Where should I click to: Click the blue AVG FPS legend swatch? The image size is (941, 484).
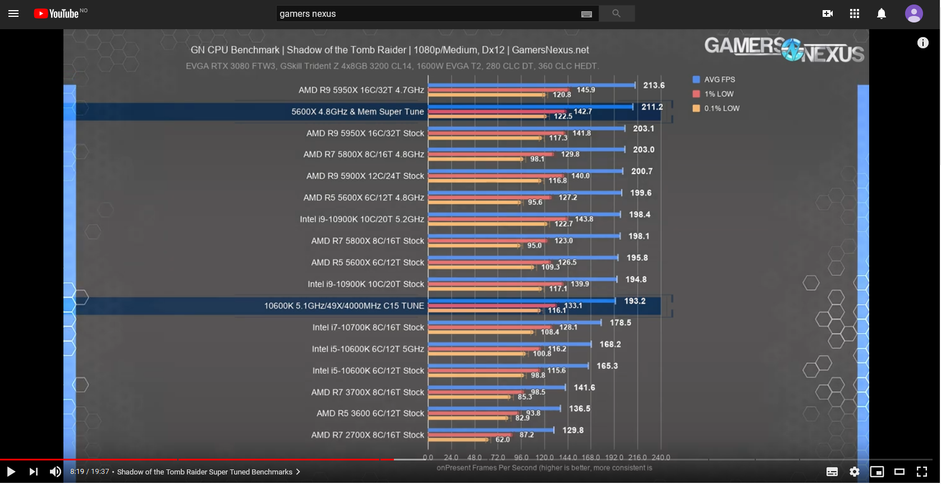[696, 80]
